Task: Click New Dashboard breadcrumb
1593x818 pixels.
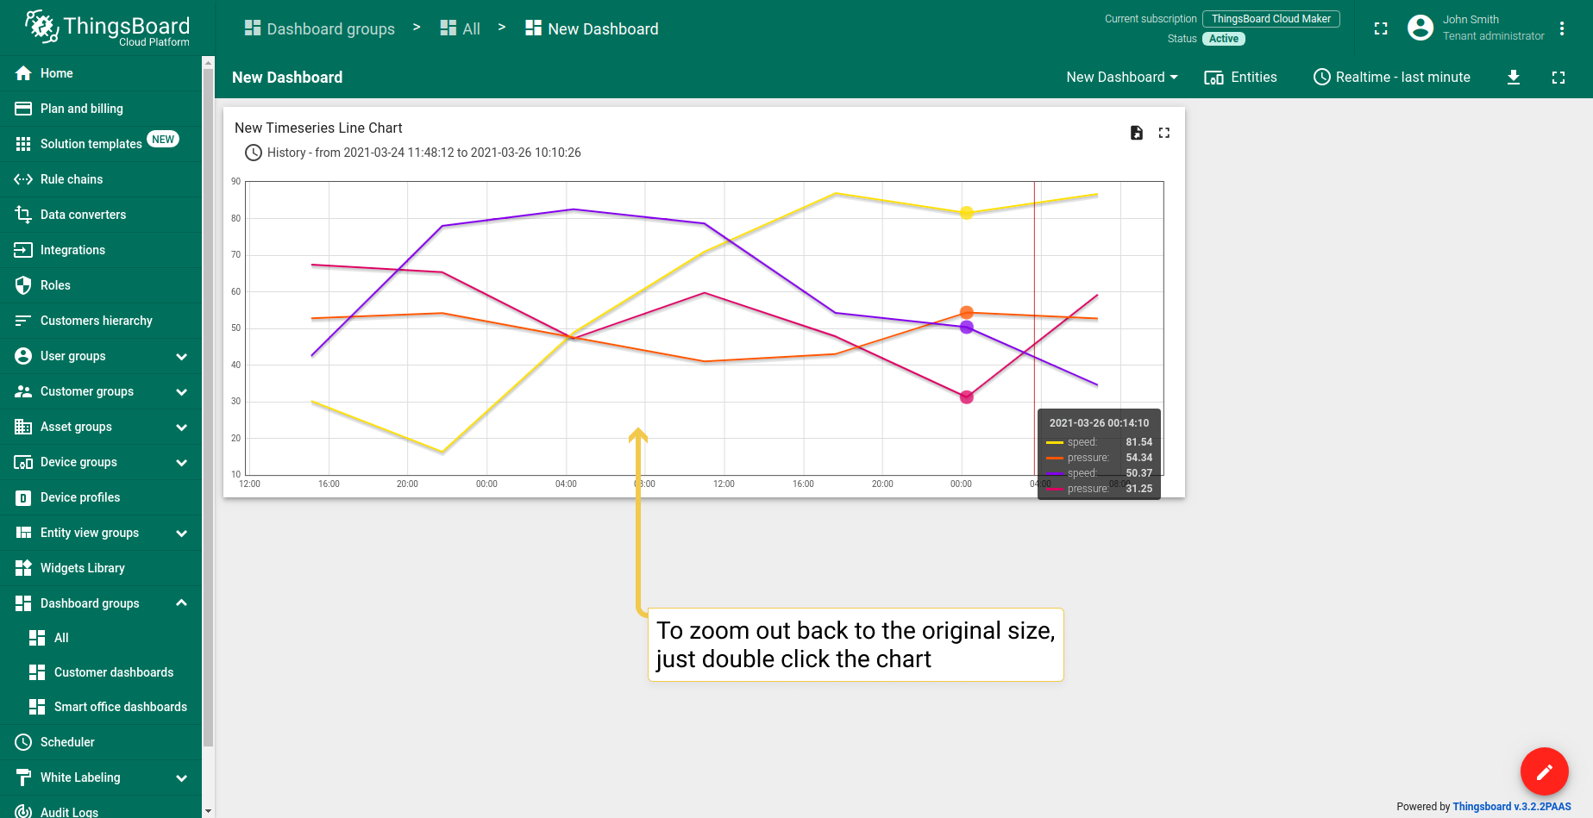Action: (x=592, y=28)
